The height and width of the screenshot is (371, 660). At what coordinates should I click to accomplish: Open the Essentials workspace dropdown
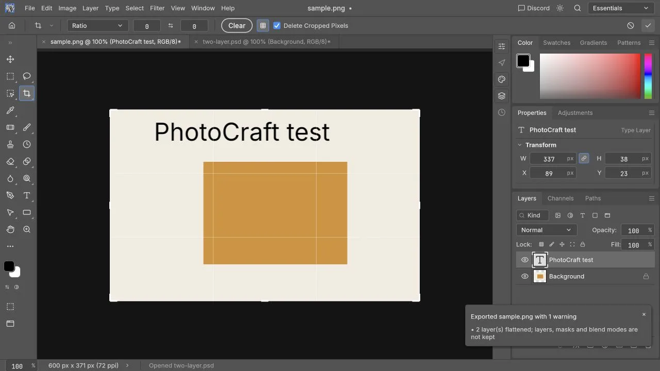pos(621,8)
